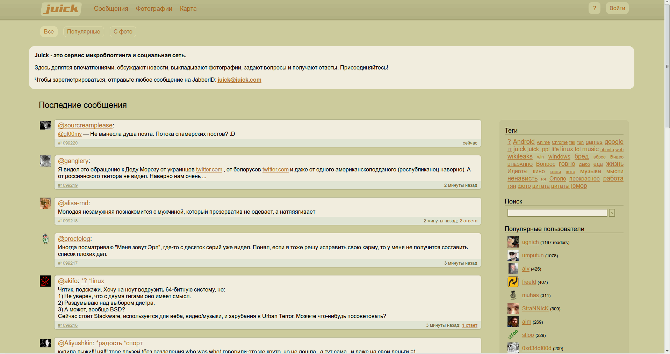The image size is (670, 354).
Task: Open message #1099218 permalink
Action: pos(68,221)
